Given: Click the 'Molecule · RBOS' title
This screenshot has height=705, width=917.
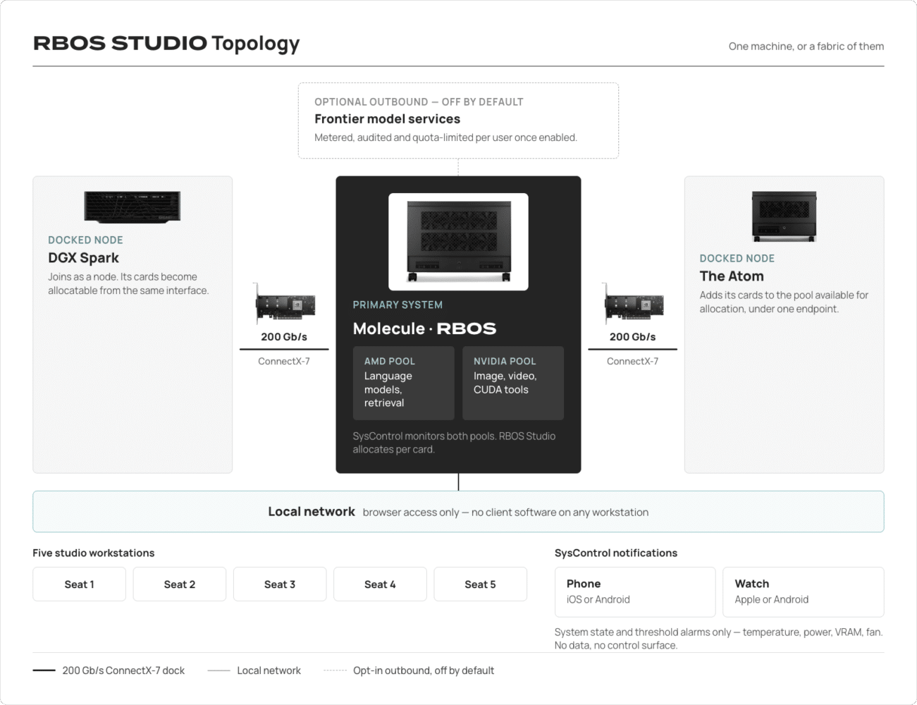Looking at the screenshot, I should click(424, 329).
